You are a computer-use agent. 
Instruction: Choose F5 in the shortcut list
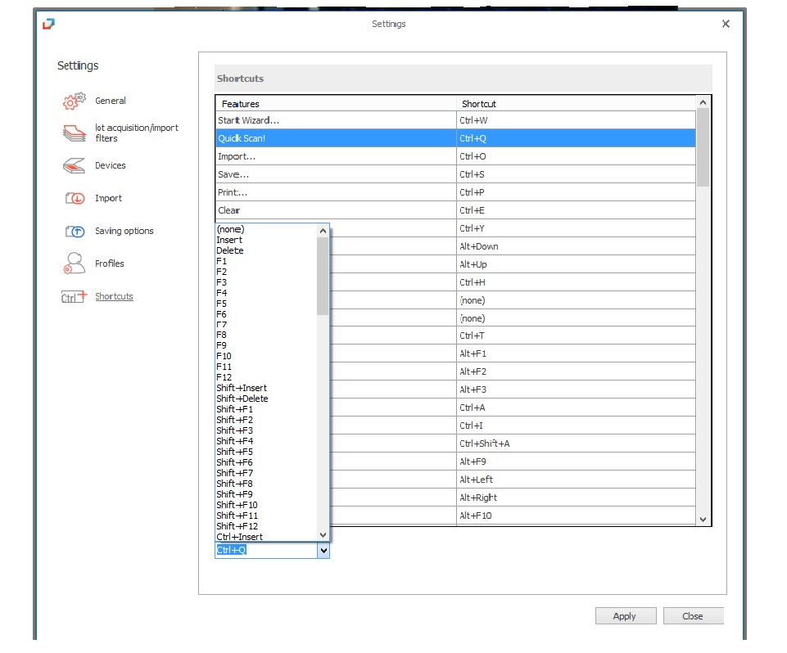tap(266, 304)
